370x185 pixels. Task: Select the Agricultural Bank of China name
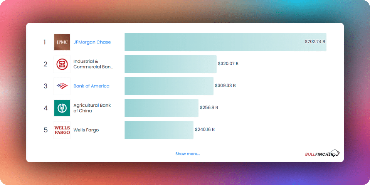92,108
